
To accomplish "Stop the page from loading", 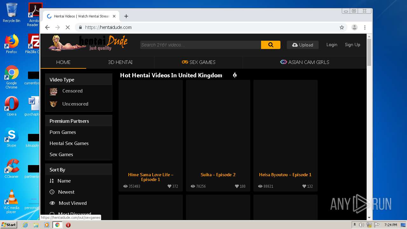I will tap(68, 27).
